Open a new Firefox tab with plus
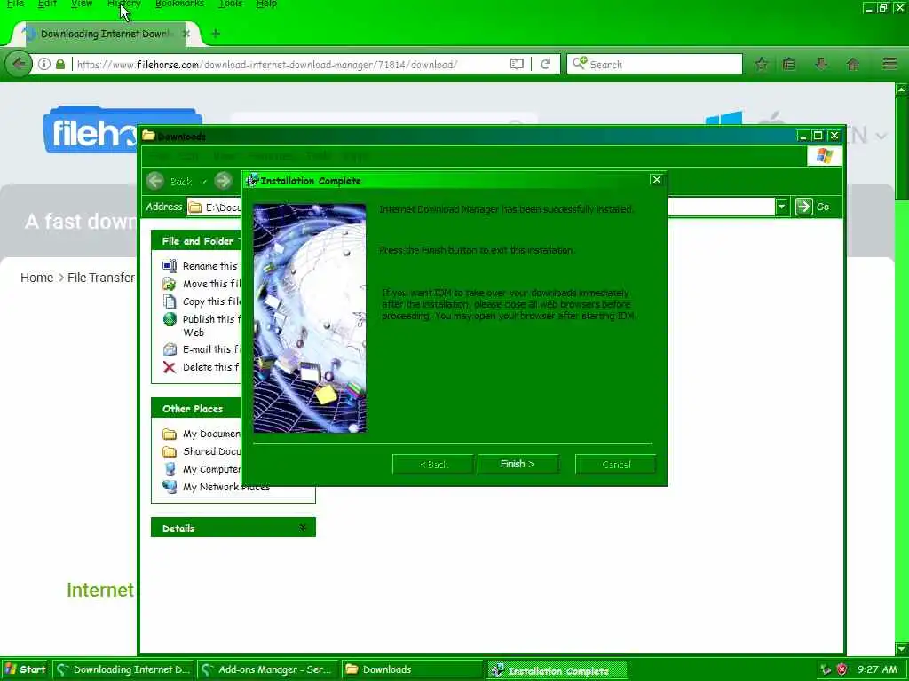The height and width of the screenshot is (681, 909). pyautogui.click(x=216, y=34)
